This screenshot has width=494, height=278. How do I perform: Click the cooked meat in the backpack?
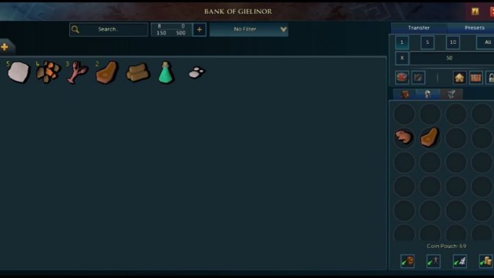430,137
